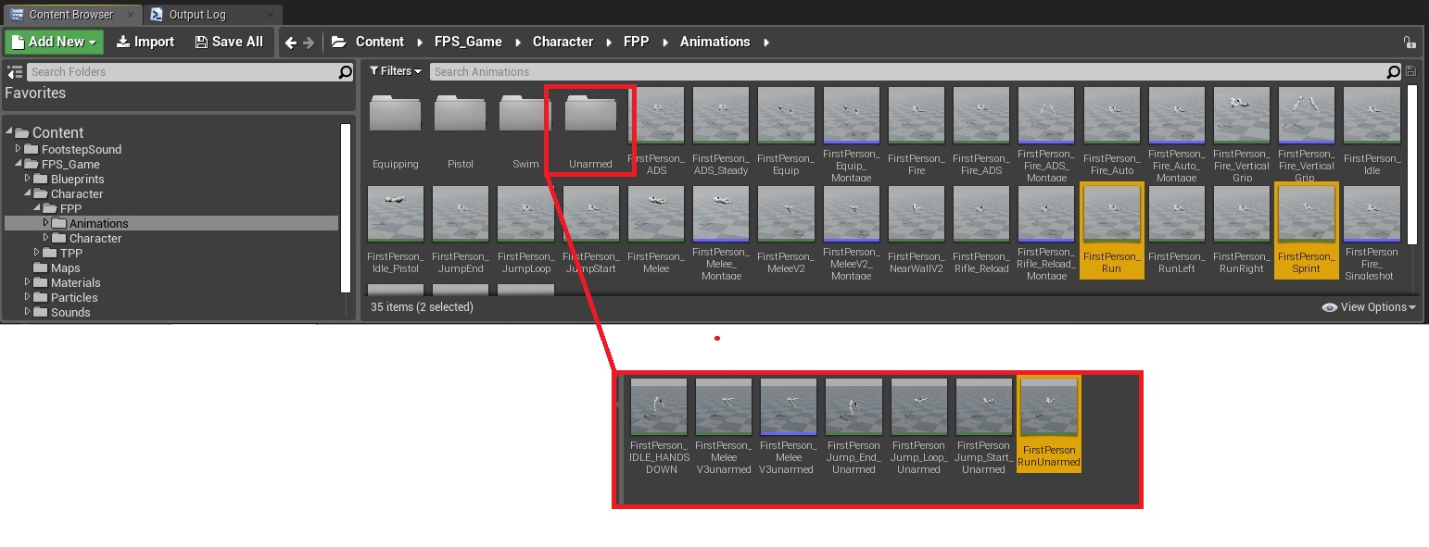Viewport: 1429px width, 547px height.
Task: Switch to the Output Log tab
Action: coord(196,15)
